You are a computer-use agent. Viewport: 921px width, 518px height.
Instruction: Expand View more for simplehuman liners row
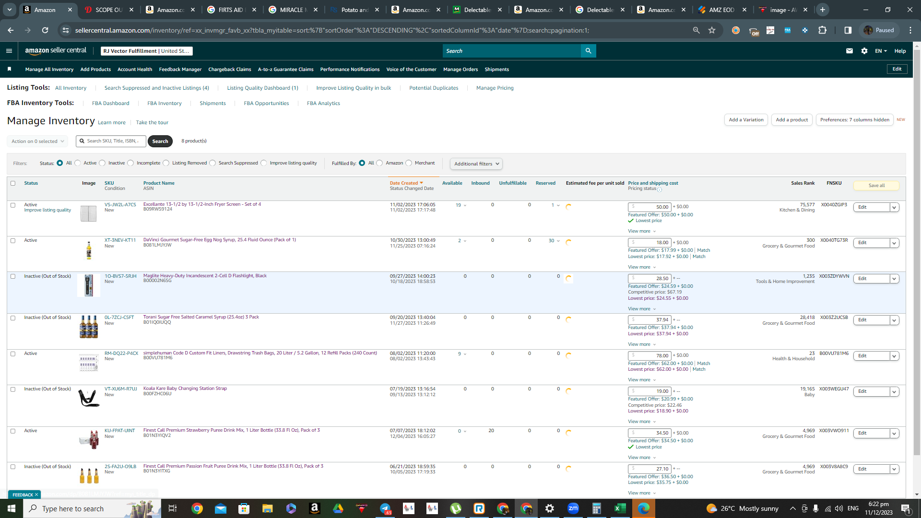point(642,380)
